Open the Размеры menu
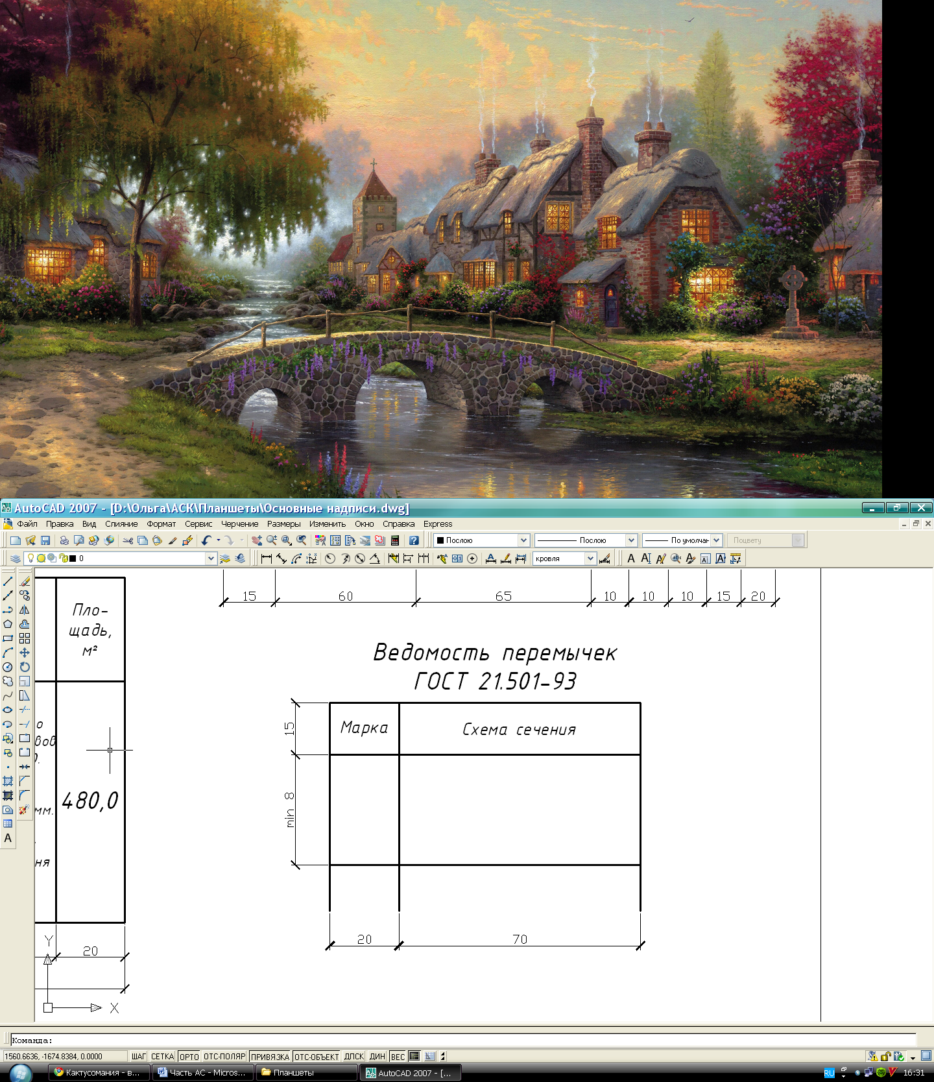This screenshot has height=1082, width=934. [284, 524]
